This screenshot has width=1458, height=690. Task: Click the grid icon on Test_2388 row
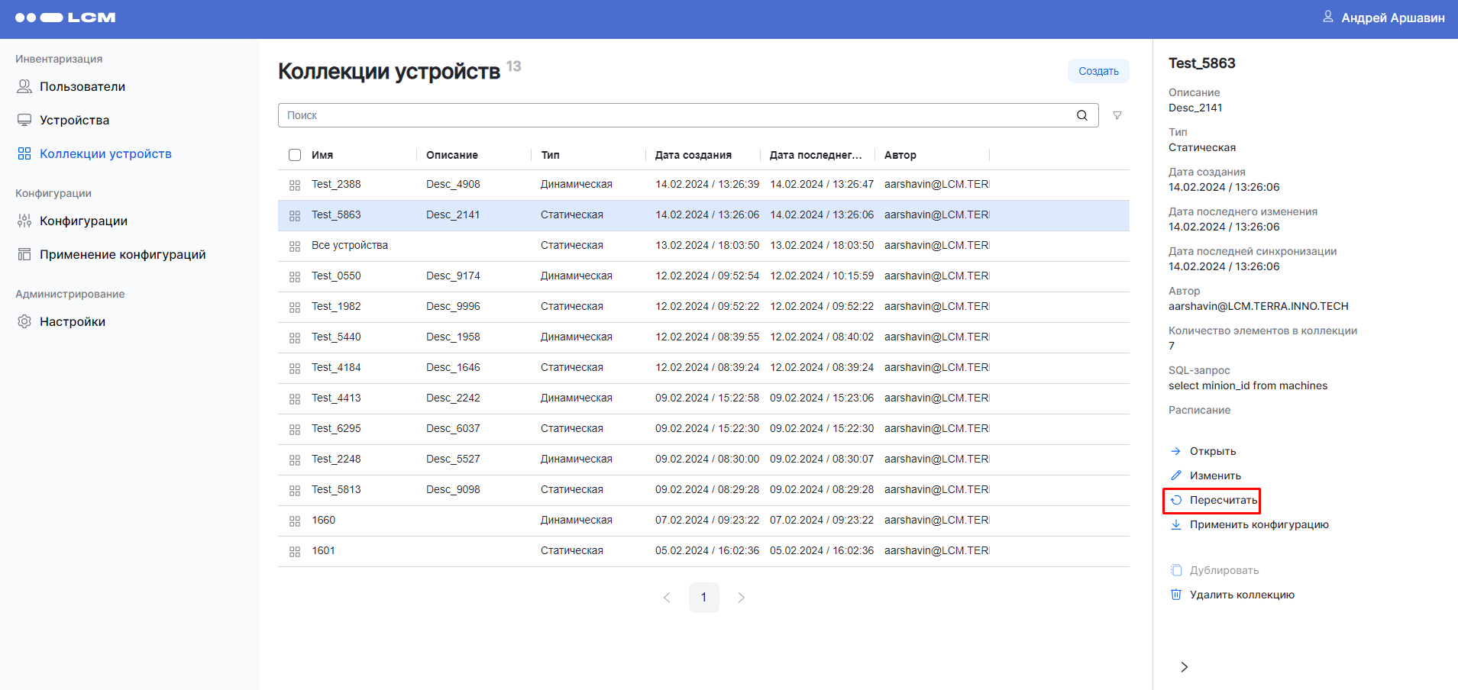(295, 185)
